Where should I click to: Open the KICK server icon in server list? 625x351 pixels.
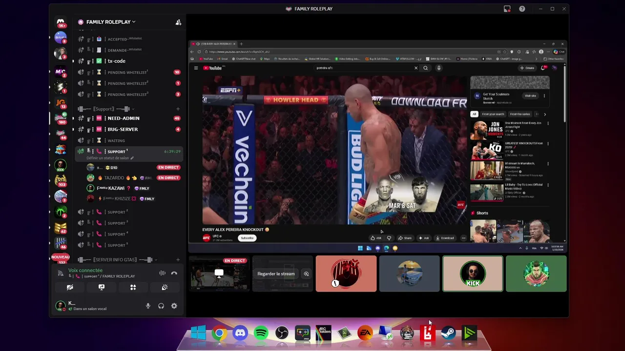click(x=61, y=165)
